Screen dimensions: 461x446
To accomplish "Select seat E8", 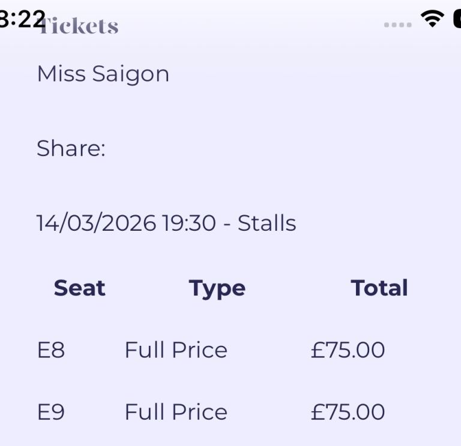I will (50, 350).
